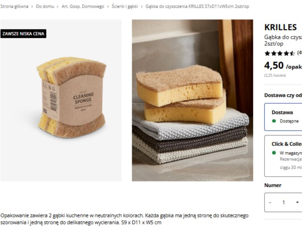302x227 pixels.
Task: Open the Strona główna breadcrumb link
Action: coord(14,6)
